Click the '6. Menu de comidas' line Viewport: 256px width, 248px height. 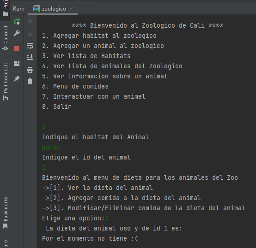pos(75,86)
